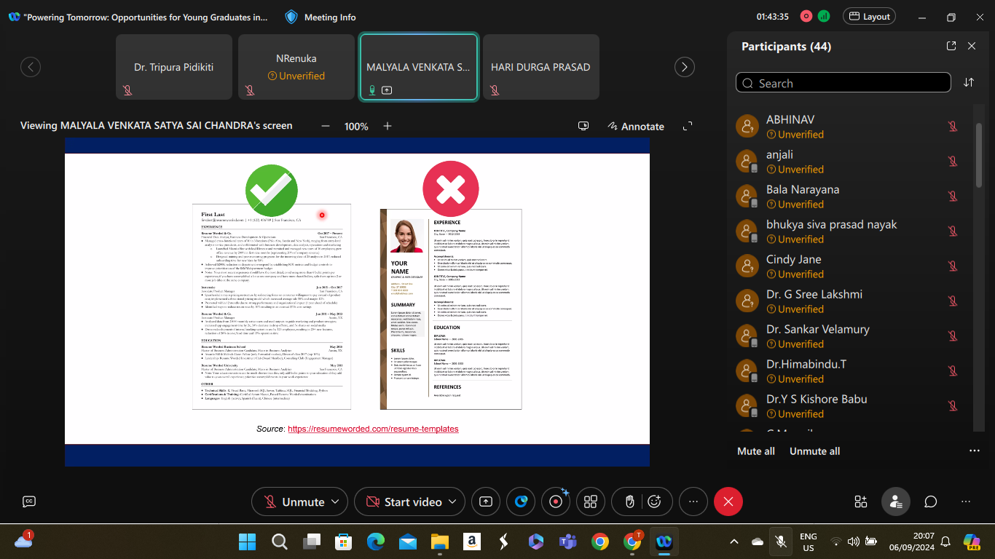Open the emoji reactions button
The image size is (995, 559).
click(x=654, y=501)
